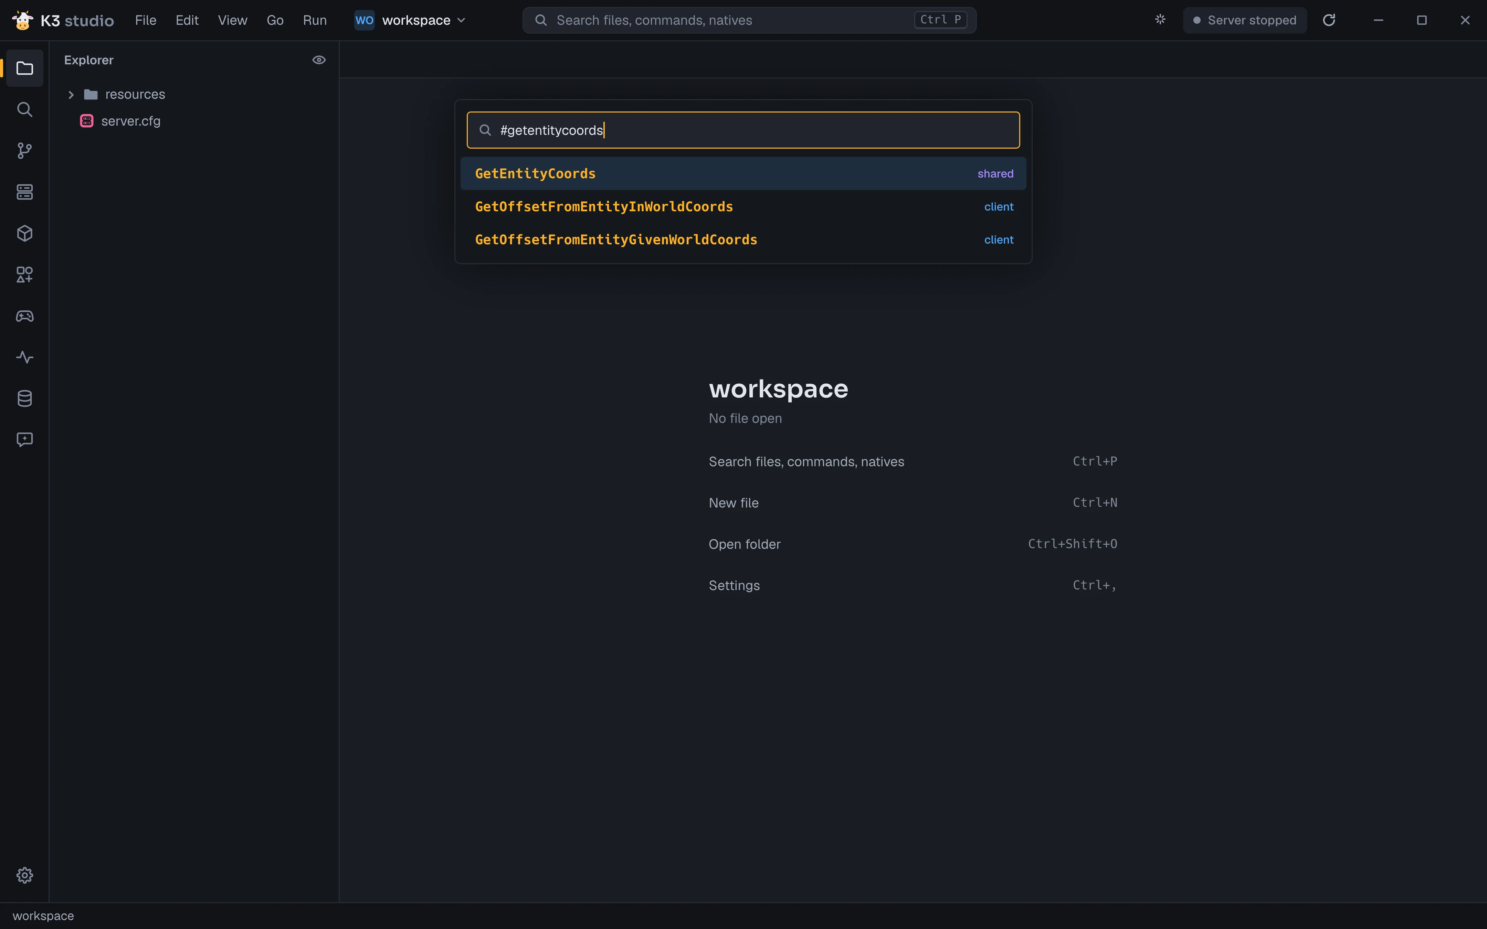Open the Explorer files sidebar icon
Viewport: 1487px width, 929px height.
(x=24, y=68)
